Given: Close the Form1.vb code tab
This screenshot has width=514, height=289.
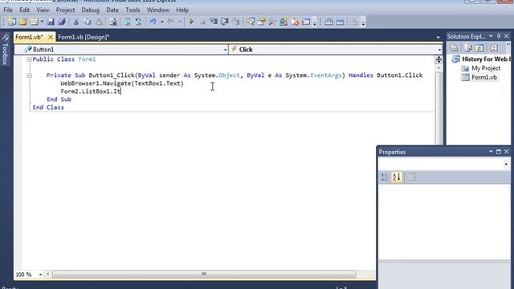Looking at the screenshot, I should point(51,37).
